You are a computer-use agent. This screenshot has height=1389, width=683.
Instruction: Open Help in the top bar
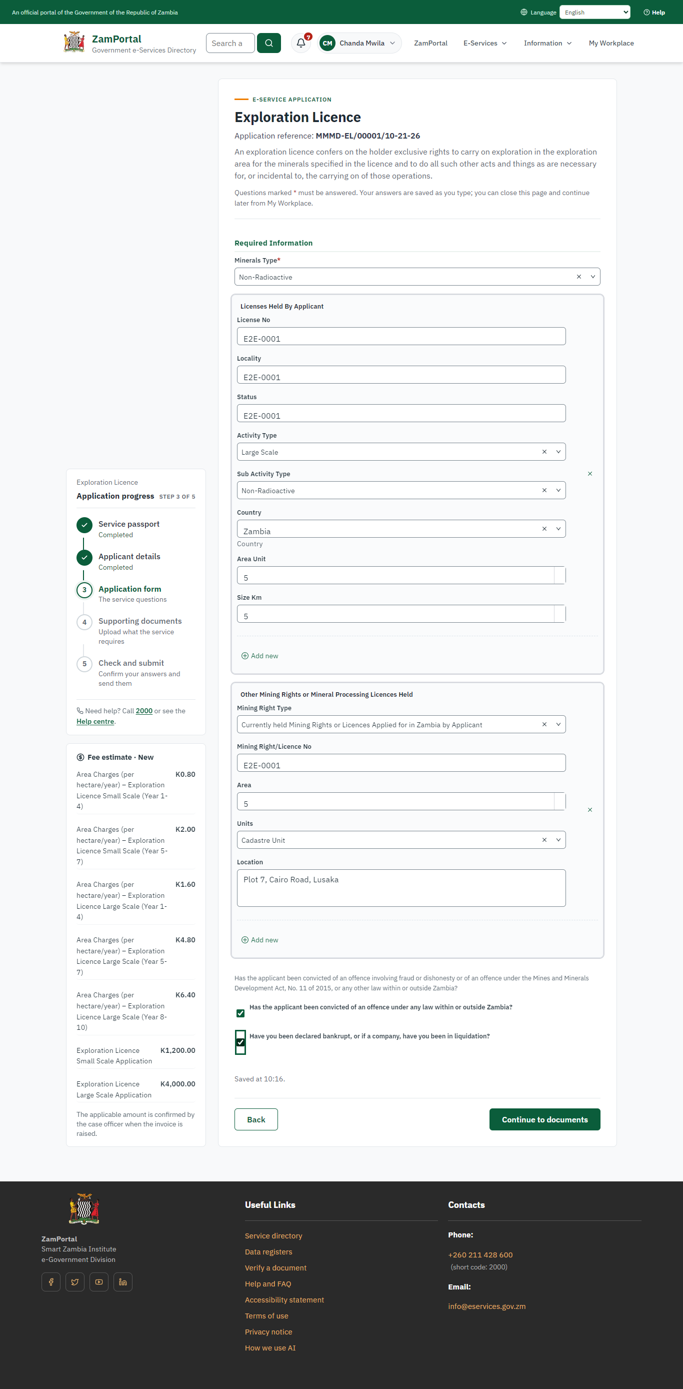coord(654,13)
